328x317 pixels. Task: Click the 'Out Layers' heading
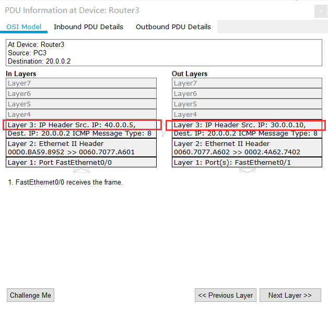pos(190,74)
